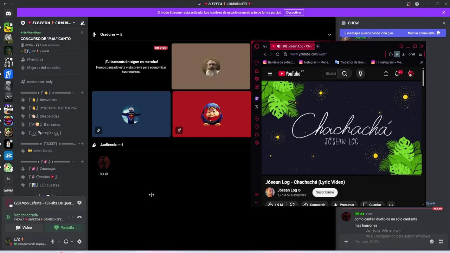Open Opera easy setup menu icon

[x=420, y=54]
